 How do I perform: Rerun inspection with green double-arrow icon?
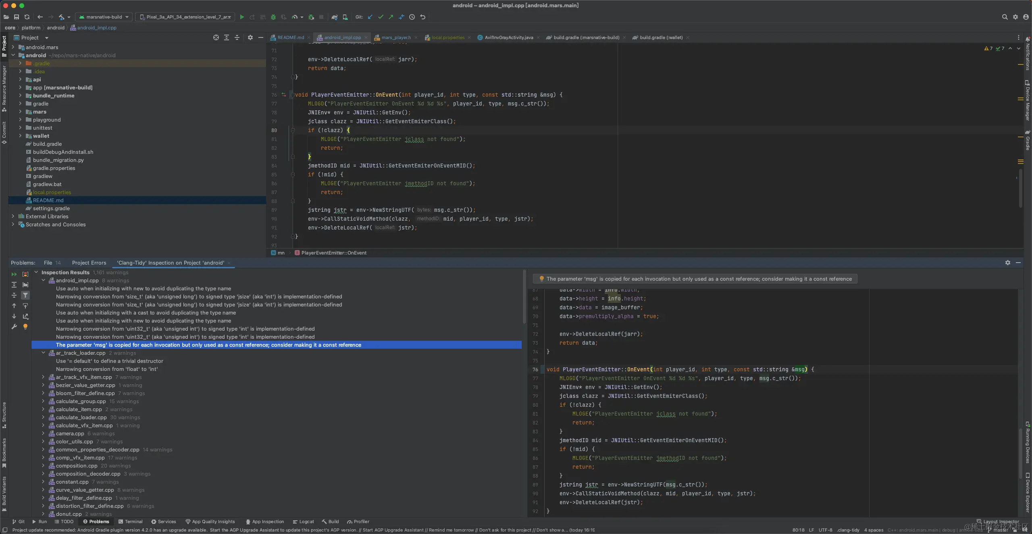coord(14,274)
